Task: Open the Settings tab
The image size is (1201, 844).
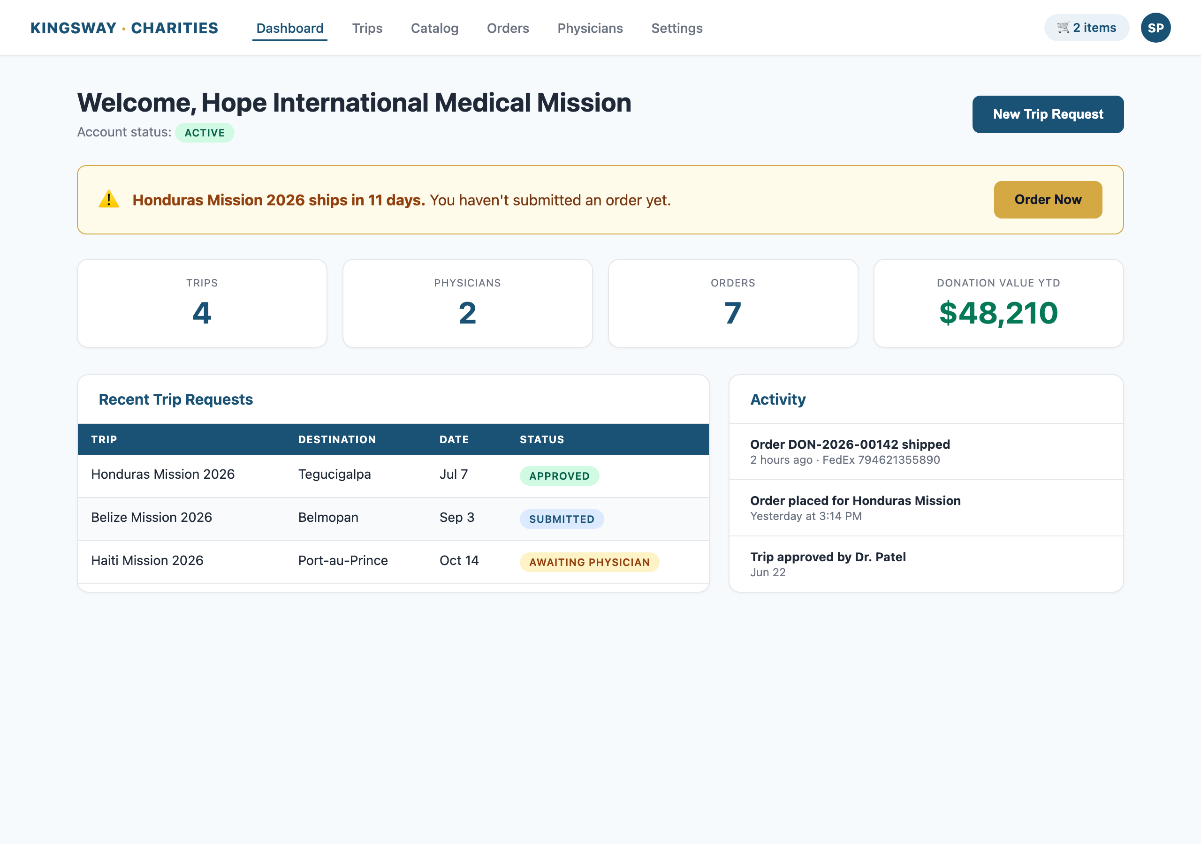Action: click(x=677, y=28)
